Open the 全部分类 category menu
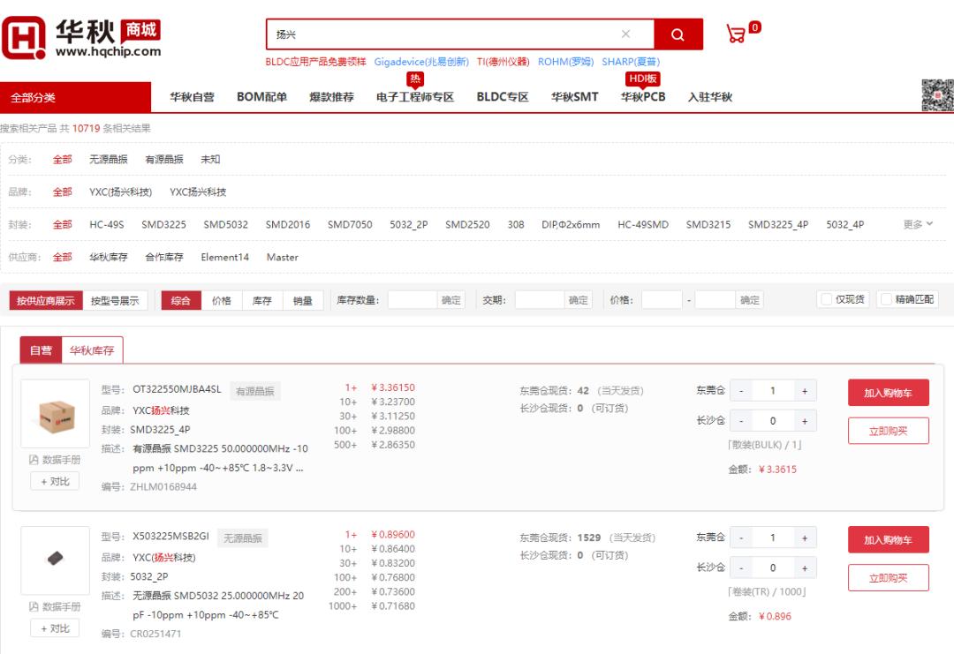This screenshot has width=954, height=654. click(x=75, y=97)
